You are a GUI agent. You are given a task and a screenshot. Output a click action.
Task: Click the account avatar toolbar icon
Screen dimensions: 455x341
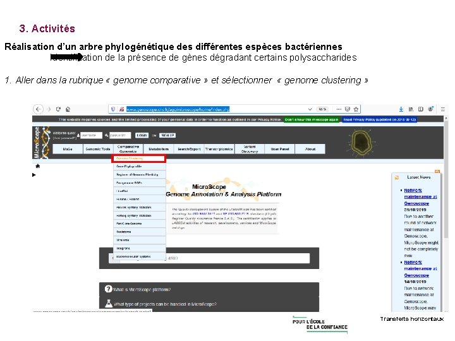(x=430, y=109)
